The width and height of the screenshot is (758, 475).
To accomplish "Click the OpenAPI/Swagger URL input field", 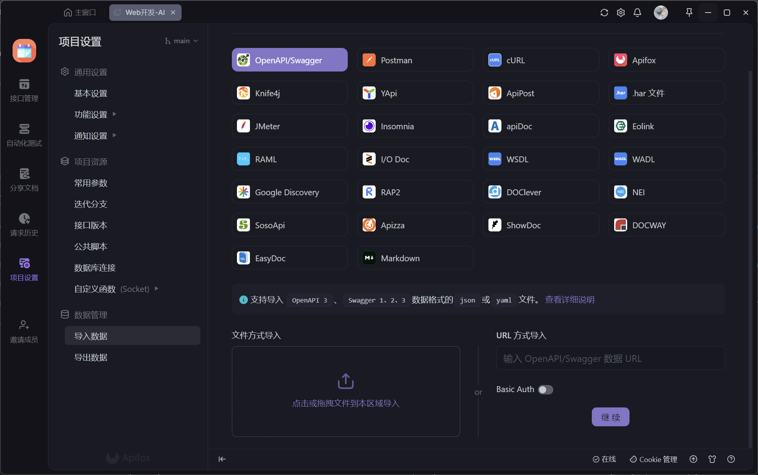I will (610, 358).
